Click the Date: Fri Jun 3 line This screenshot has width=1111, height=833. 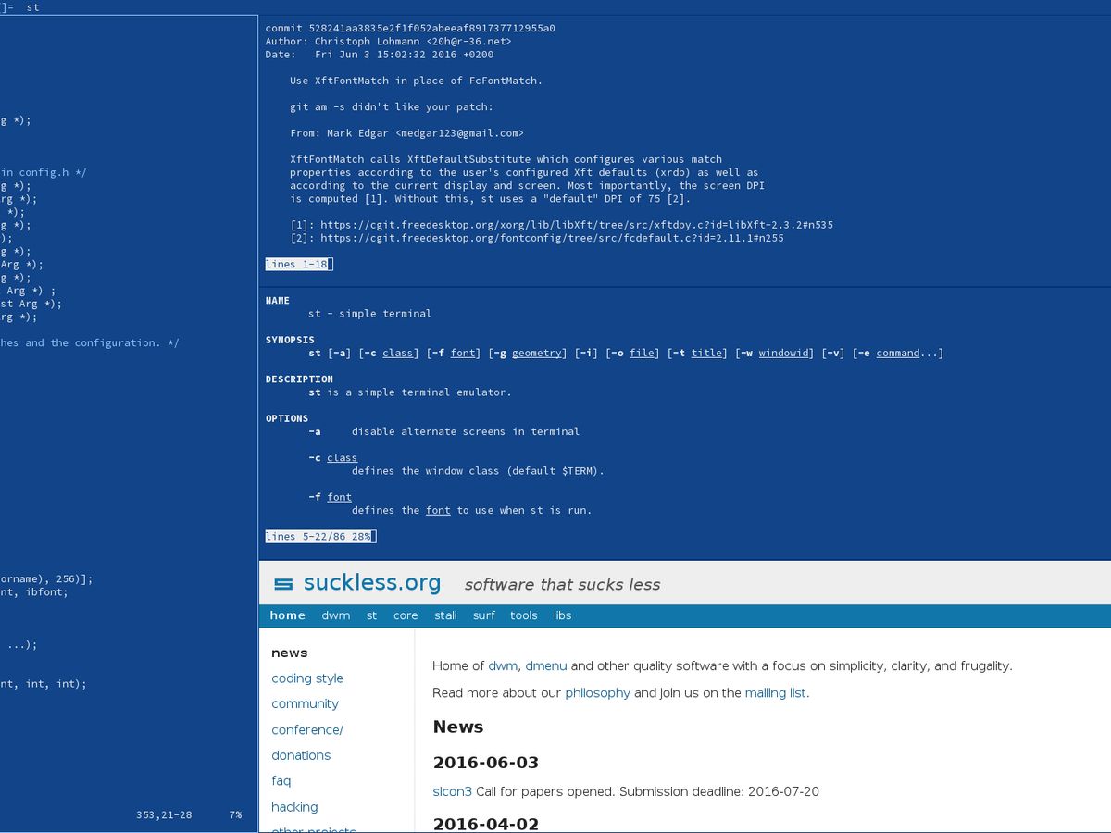(380, 55)
